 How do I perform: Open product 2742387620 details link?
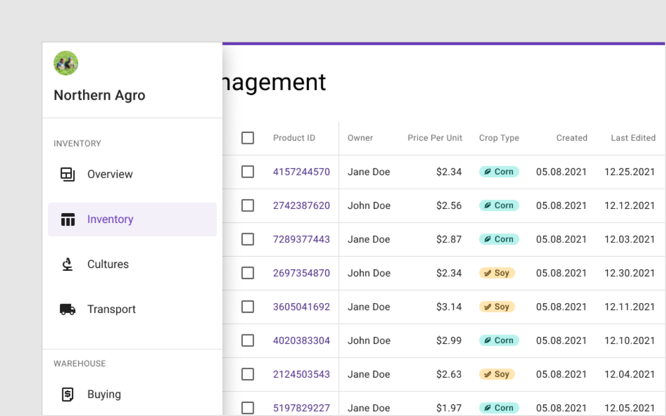click(301, 205)
